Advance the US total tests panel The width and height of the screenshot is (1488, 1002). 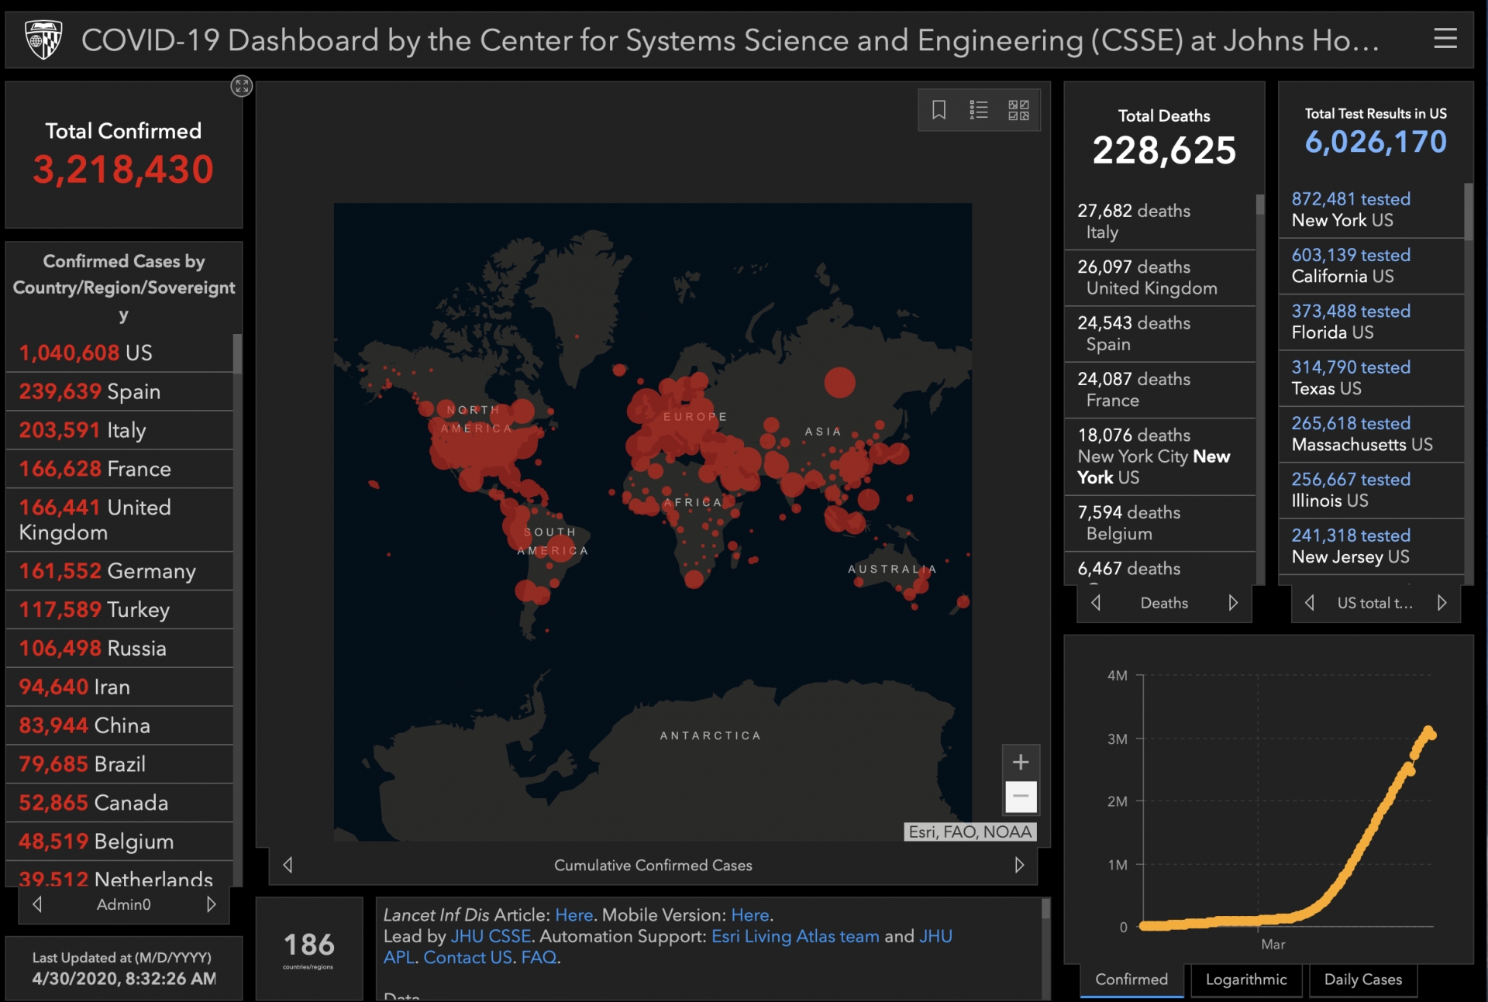1441,603
